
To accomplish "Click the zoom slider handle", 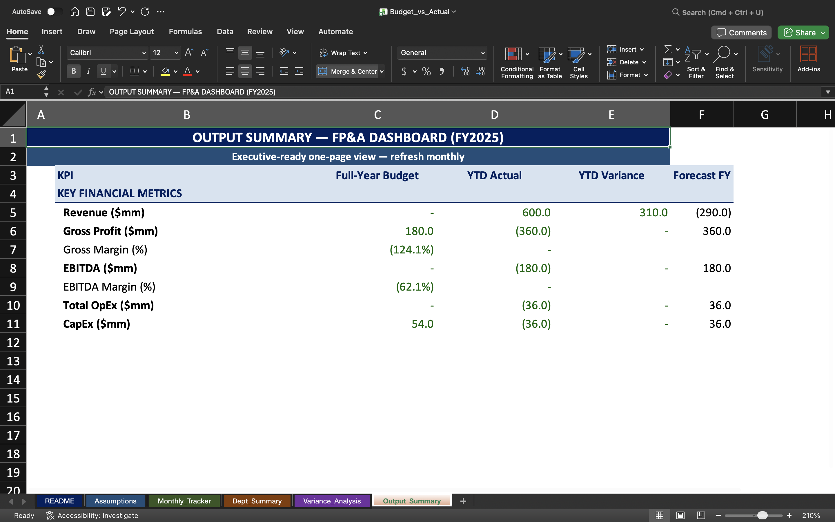I will tap(762, 515).
